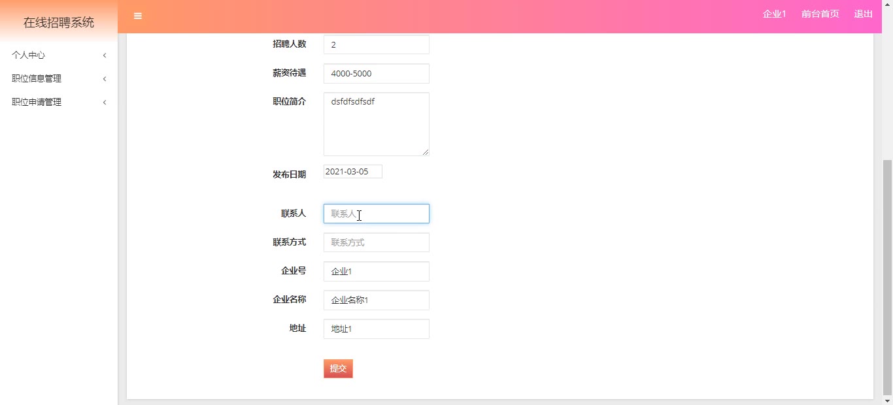Open the 职位申请管理 menu item

tap(59, 103)
